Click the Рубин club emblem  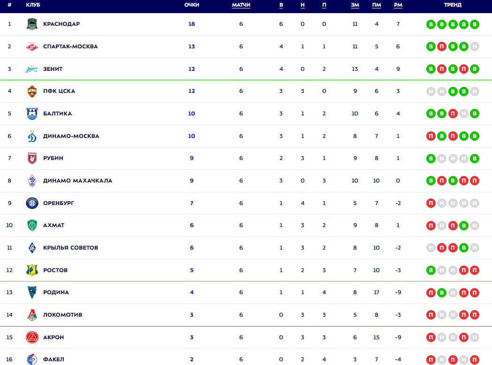pyautogui.click(x=32, y=159)
